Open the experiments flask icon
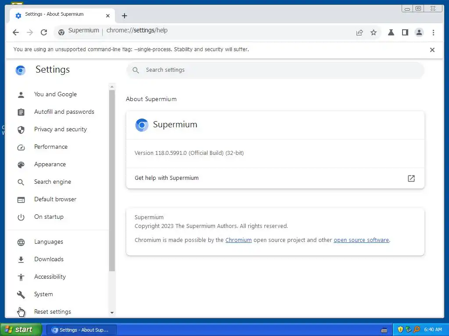The width and height of the screenshot is (449, 336). (391, 32)
